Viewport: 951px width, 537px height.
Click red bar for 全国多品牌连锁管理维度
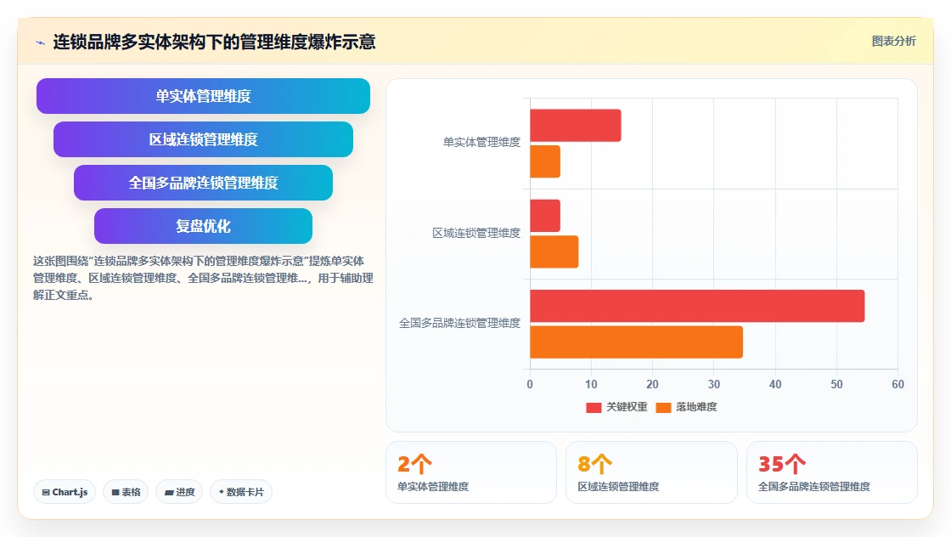coord(697,306)
